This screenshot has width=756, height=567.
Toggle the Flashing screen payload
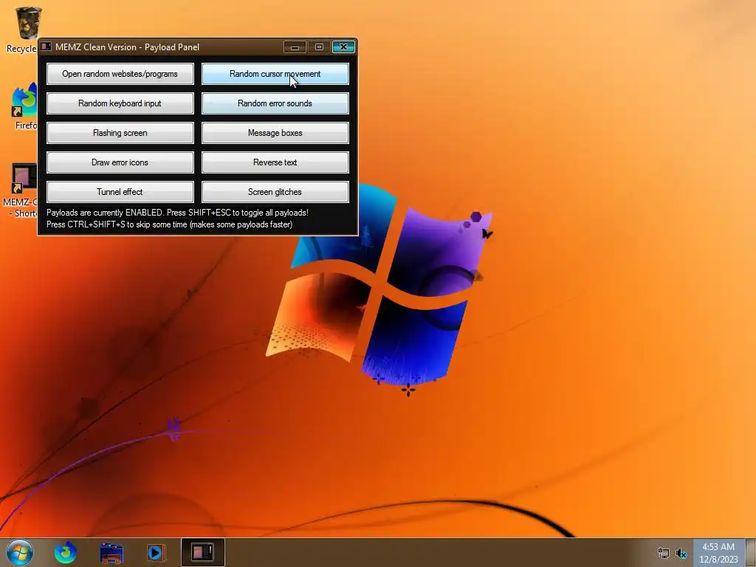click(120, 133)
